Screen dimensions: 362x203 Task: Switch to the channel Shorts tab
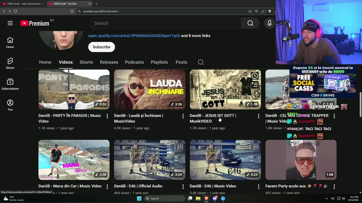point(86,62)
